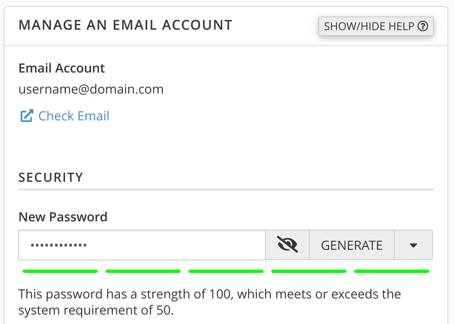Click the question mark help icon
The height and width of the screenshot is (324, 454).
click(x=423, y=26)
